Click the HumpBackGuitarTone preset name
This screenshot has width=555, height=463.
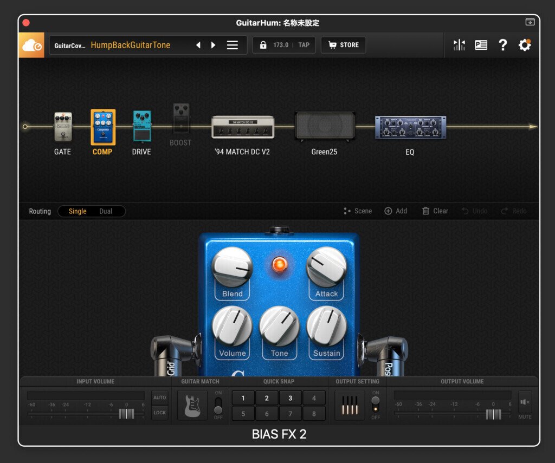pos(131,45)
